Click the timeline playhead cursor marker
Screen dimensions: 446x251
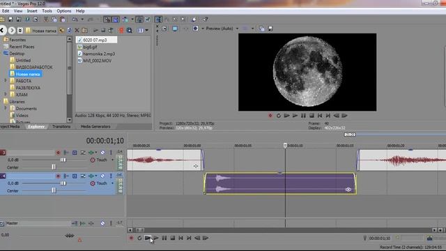pyautogui.click(x=285, y=146)
